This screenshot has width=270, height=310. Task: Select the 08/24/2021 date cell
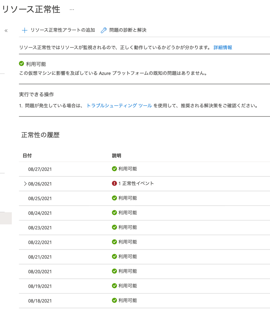click(x=40, y=213)
